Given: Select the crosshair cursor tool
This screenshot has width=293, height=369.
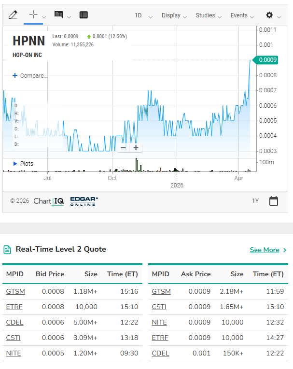Looking at the screenshot, I should (33, 14).
